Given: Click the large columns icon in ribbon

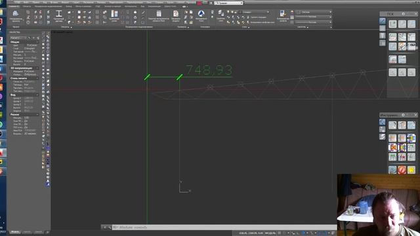Looking at the screenshot, I should point(114,13).
